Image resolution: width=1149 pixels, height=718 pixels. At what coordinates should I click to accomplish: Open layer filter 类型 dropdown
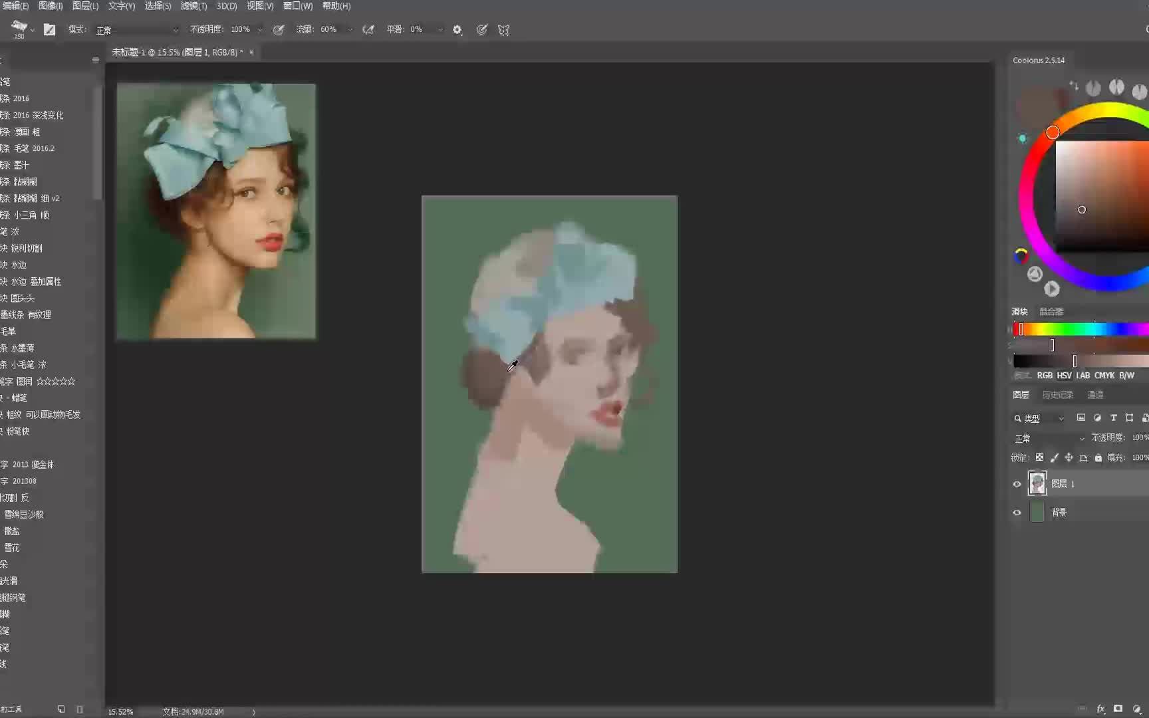click(x=1039, y=418)
